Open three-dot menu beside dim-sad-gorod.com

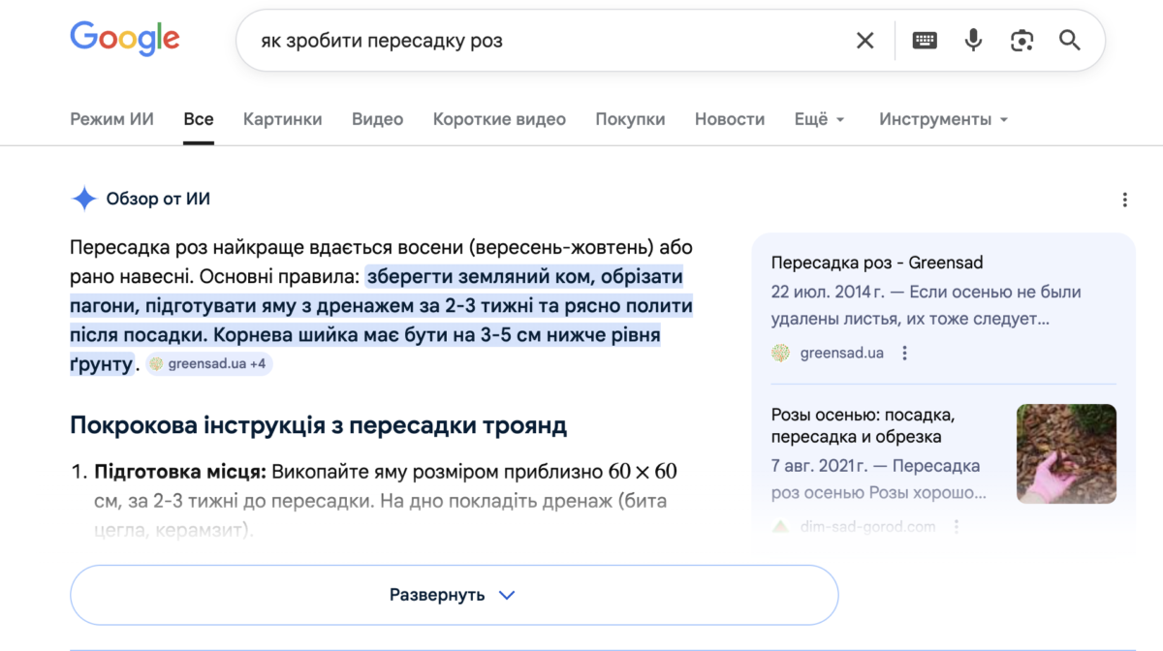956,527
